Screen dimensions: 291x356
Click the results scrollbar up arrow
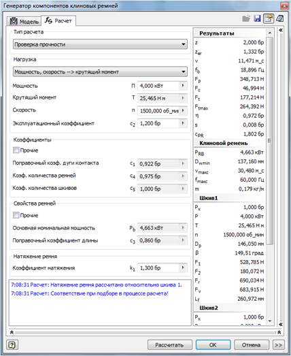270,33
